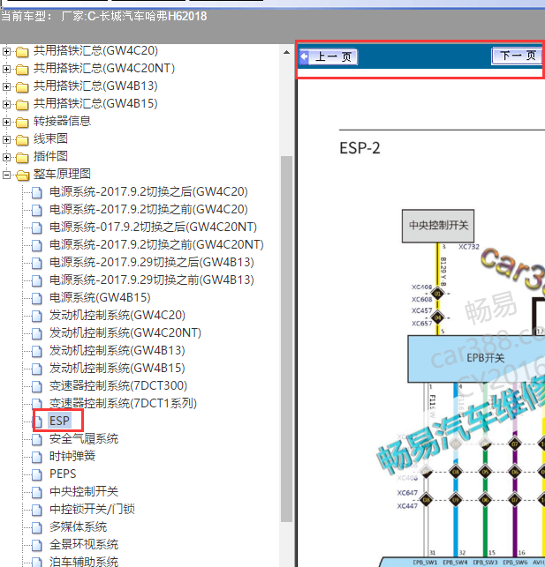The width and height of the screenshot is (545, 567).
Task: Click the page icon of 电源系统-2017.9.29切换之后(GW4B13)
Action: coord(36,264)
